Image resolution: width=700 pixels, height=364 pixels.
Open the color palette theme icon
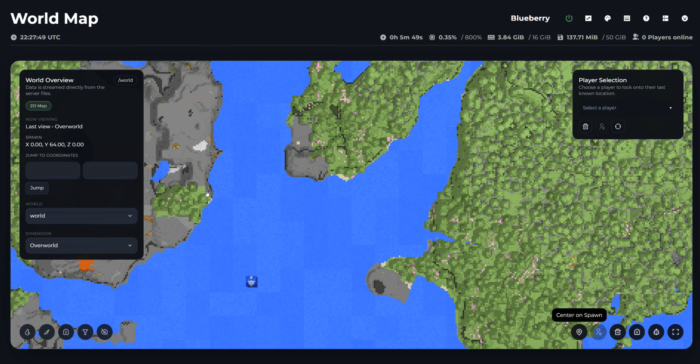point(607,18)
